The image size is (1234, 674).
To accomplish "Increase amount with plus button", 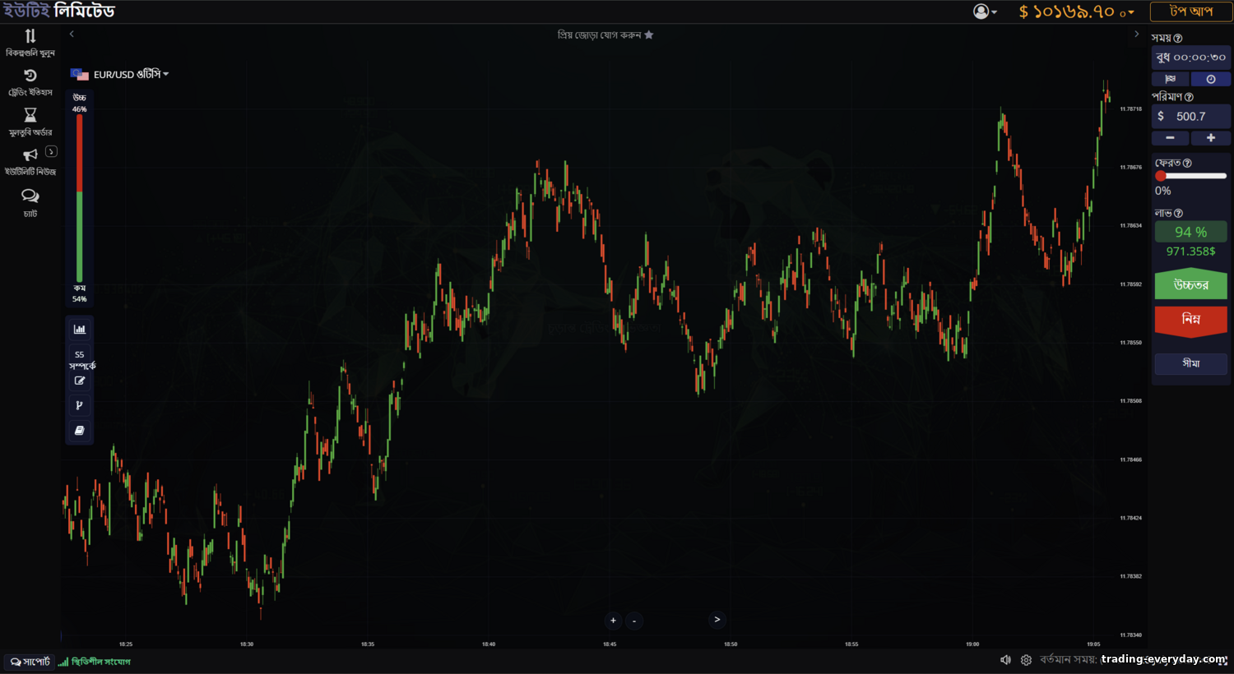I will point(1211,138).
